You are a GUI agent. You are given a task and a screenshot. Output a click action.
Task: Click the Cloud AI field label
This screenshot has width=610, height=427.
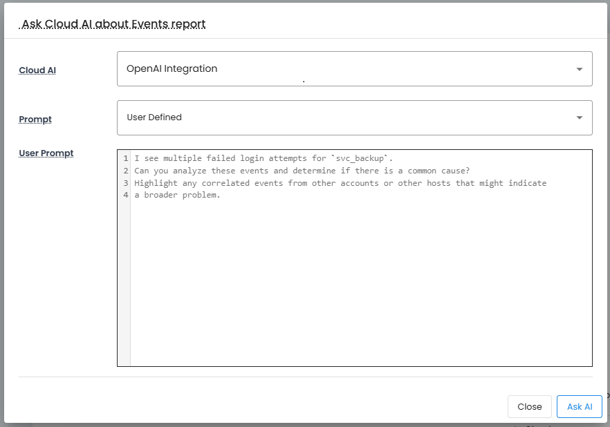coord(37,70)
